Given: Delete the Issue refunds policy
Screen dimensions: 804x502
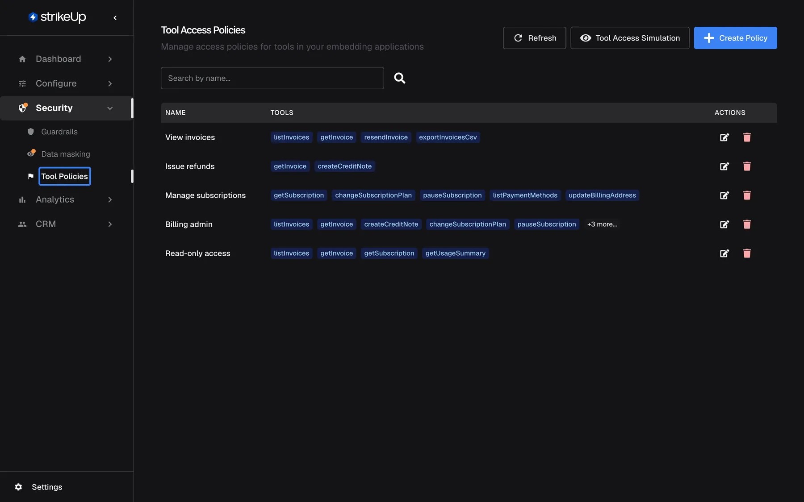Looking at the screenshot, I should coord(747,166).
